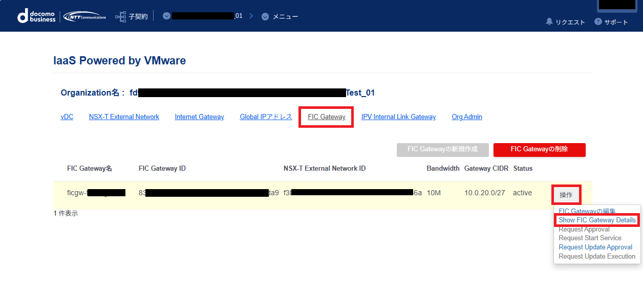Select Request Update Execution
This screenshot has width=643, height=300.
click(597, 257)
